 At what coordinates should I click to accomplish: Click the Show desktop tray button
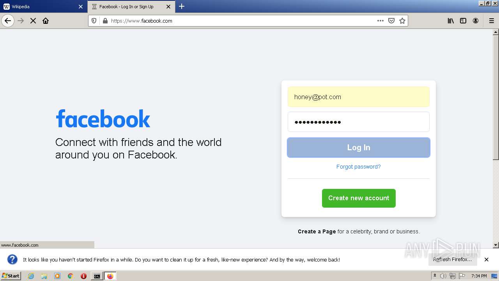click(495, 276)
